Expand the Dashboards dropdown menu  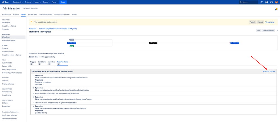point(18,2)
